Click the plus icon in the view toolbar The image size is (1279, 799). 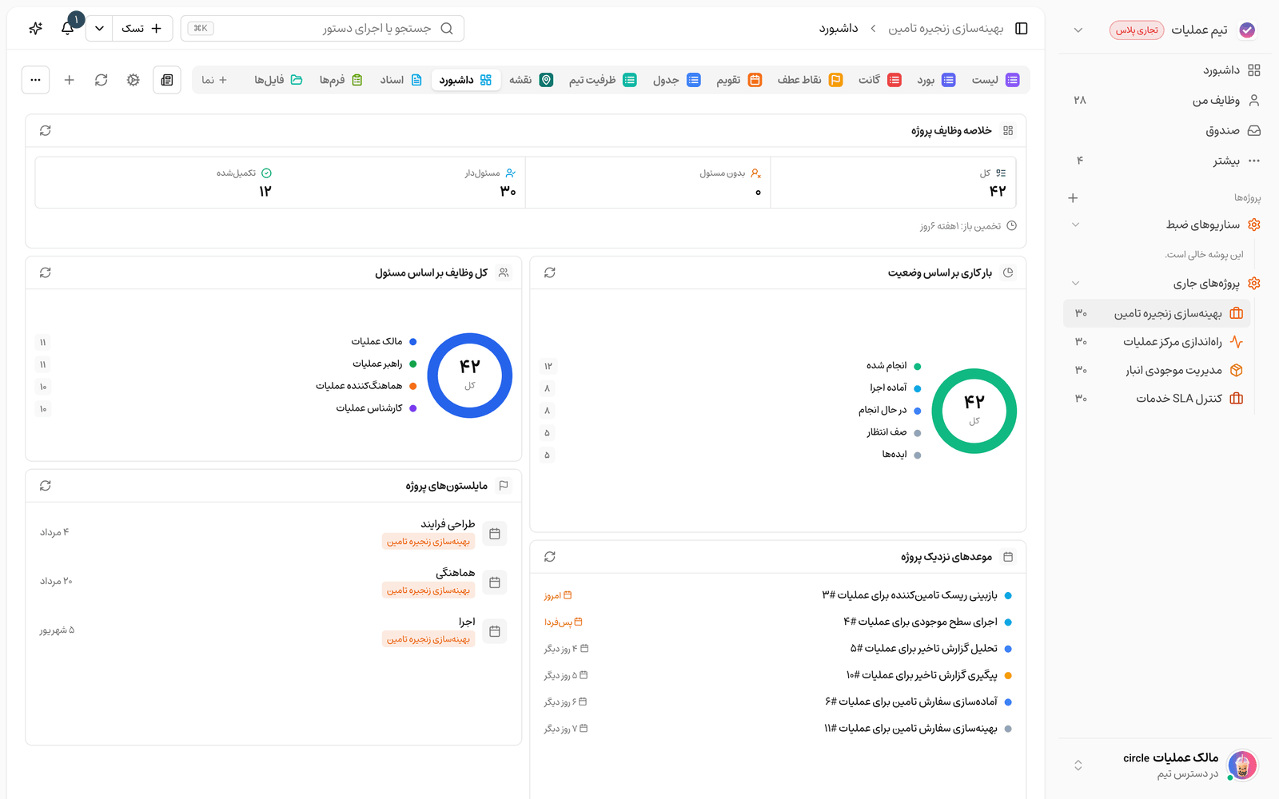click(70, 80)
